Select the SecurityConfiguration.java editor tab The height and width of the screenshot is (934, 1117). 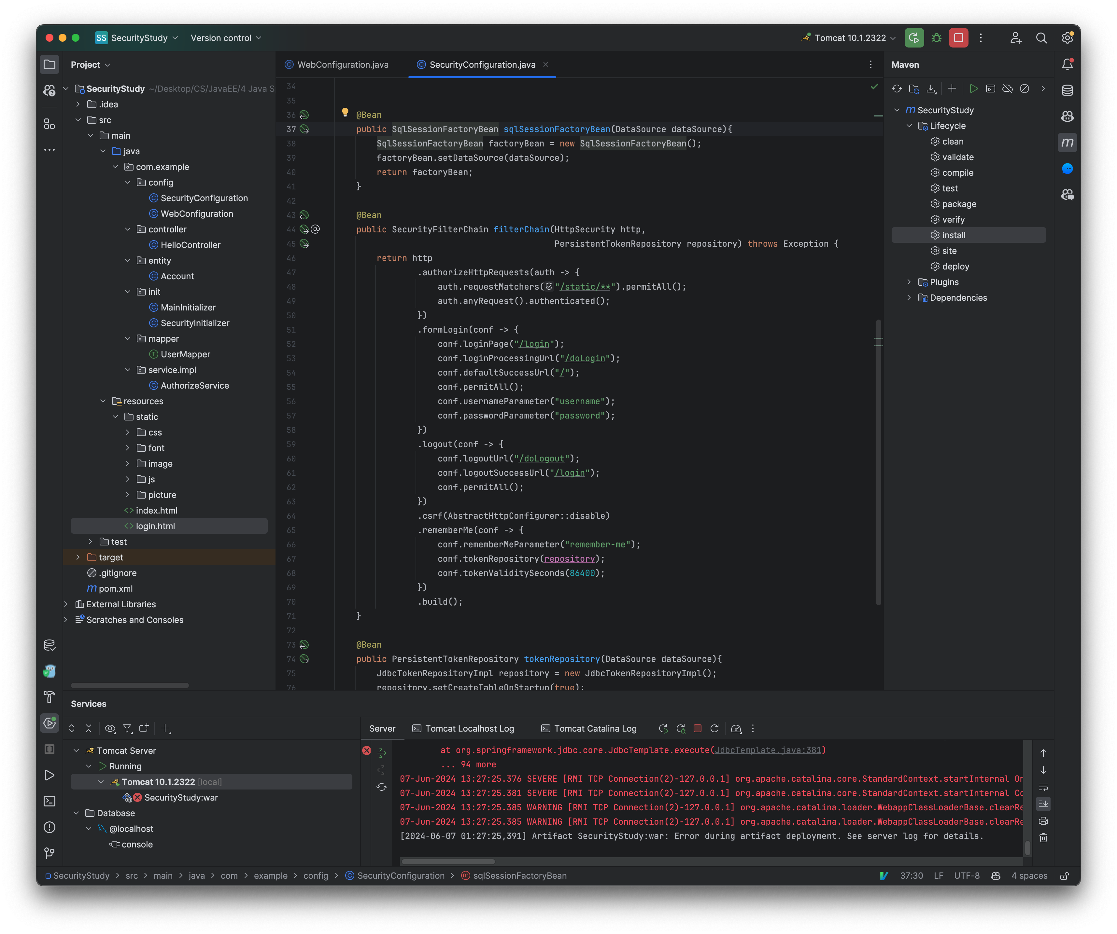tap(482, 64)
